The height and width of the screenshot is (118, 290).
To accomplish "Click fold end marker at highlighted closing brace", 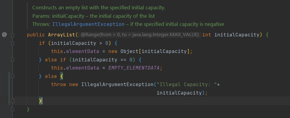I will (x=13, y=101).
